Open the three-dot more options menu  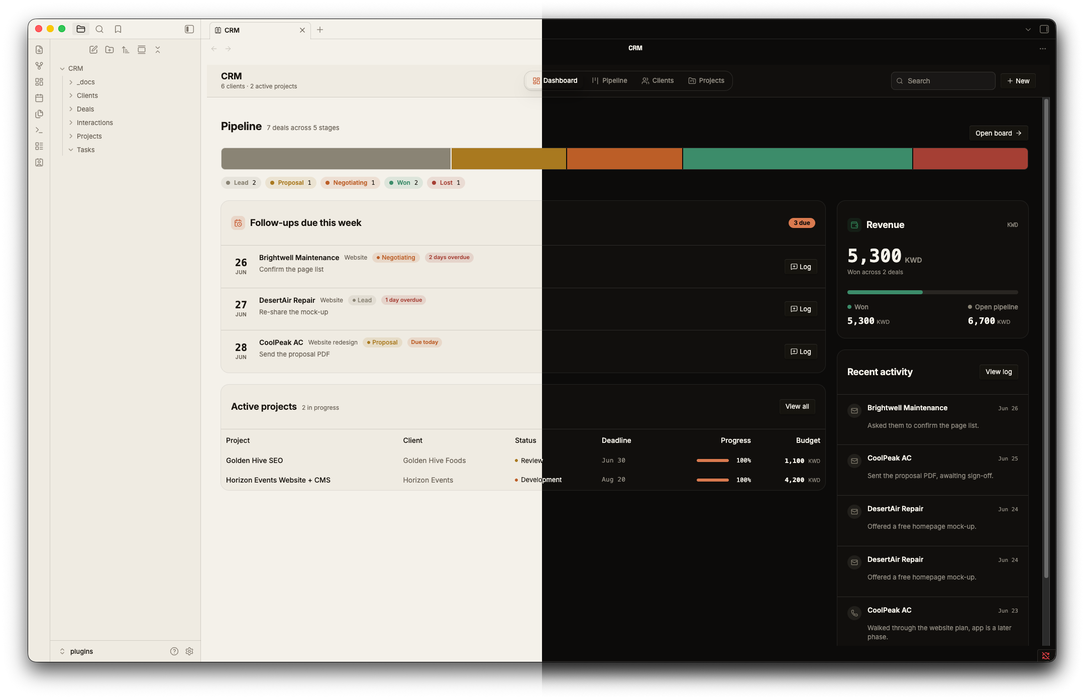(1043, 49)
